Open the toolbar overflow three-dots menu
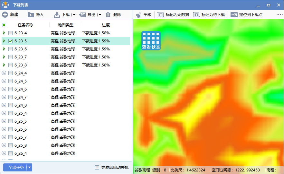 tap(280, 15)
